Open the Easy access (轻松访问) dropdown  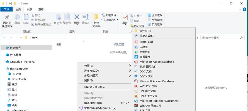[x=110, y=20]
